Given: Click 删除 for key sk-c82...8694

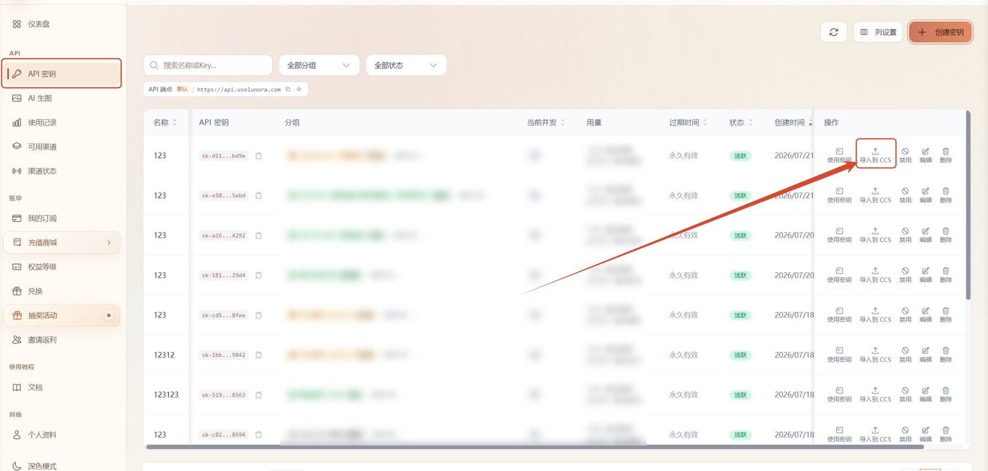Looking at the screenshot, I should 946,434.
